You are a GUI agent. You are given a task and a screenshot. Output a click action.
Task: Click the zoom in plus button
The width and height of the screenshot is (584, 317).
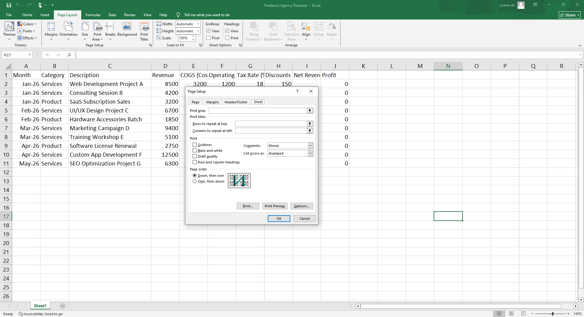point(568,314)
